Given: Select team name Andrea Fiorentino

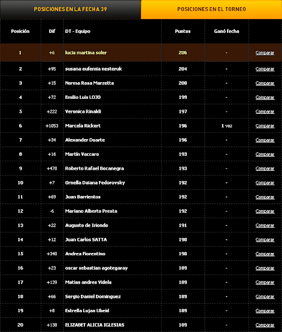Looking at the screenshot, I should coord(85,254).
